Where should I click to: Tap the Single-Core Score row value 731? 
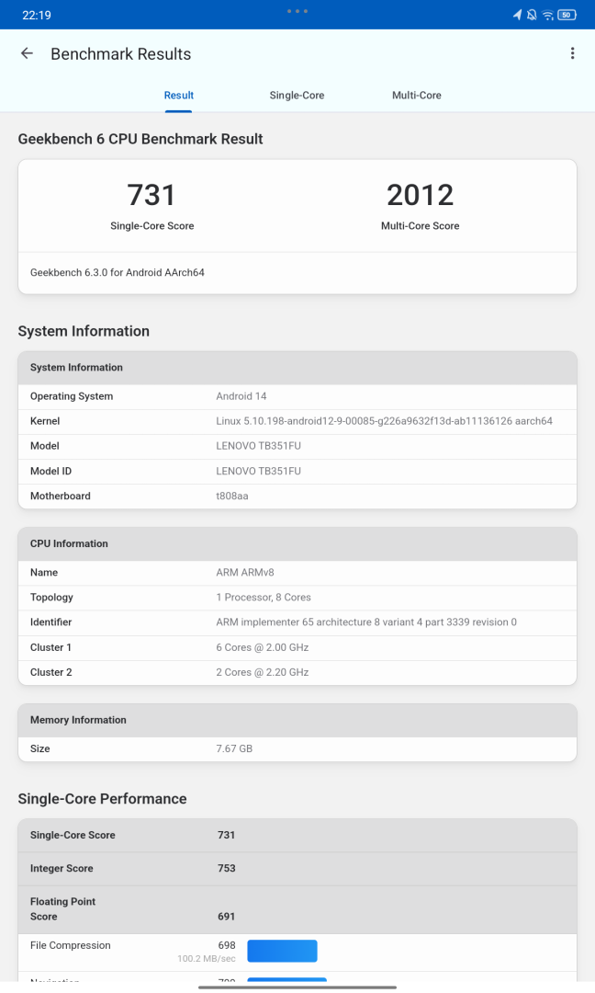coord(227,835)
